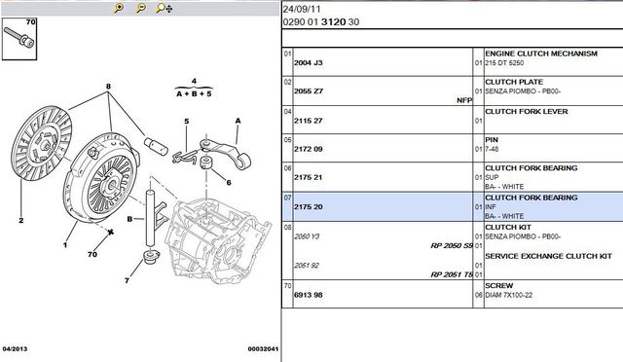This screenshot has height=362, width=623.
Task: Select part number 2055 Z7
Action: click(x=309, y=91)
